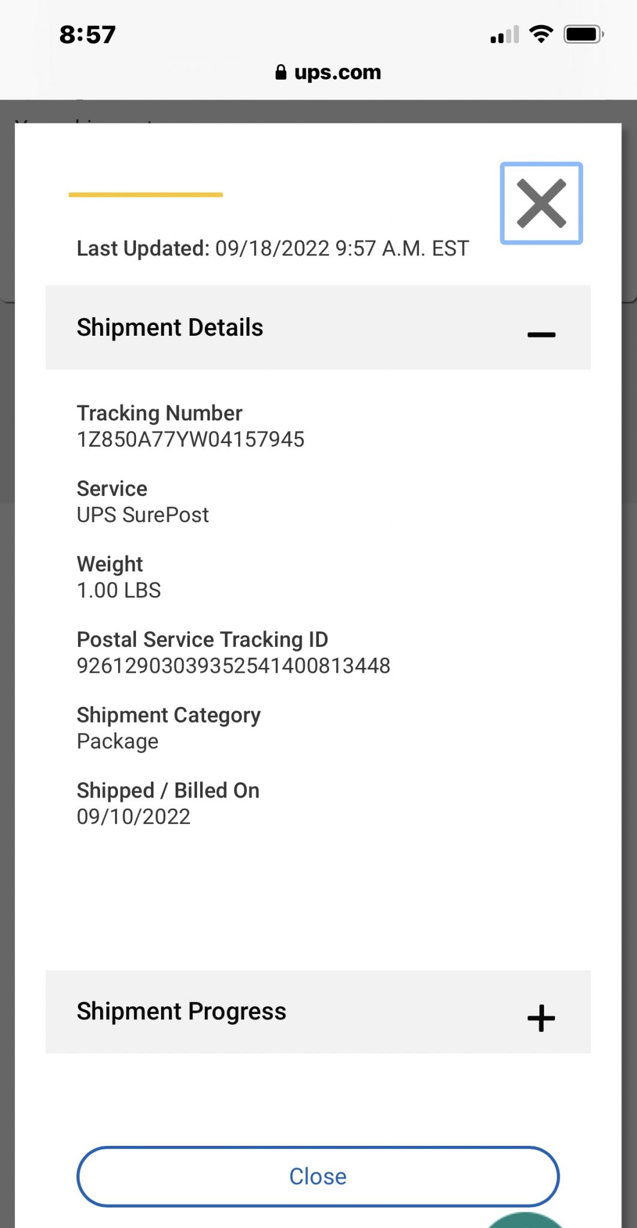This screenshot has width=637, height=1228.
Task: Tap the 1.00 LBS weight value
Action: click(x=119, y=591)
